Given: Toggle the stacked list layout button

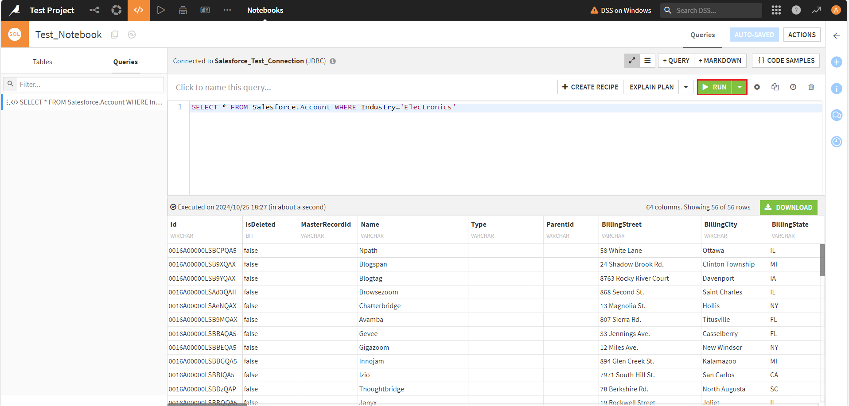Looking at the screenshot, I should (x=647, y=61).
